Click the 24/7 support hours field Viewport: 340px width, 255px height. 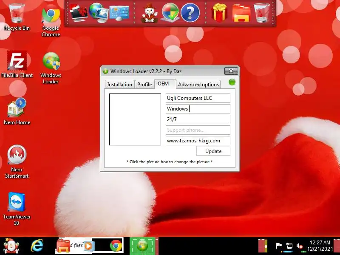click(x=198, y=119)
